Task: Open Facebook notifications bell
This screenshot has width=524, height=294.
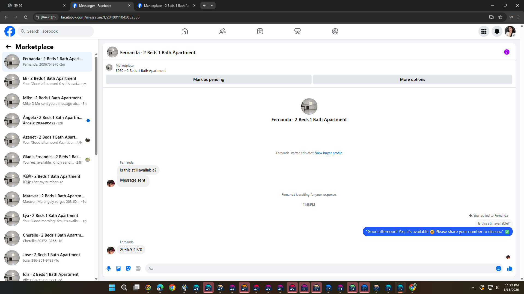Action: coord(497,31)
